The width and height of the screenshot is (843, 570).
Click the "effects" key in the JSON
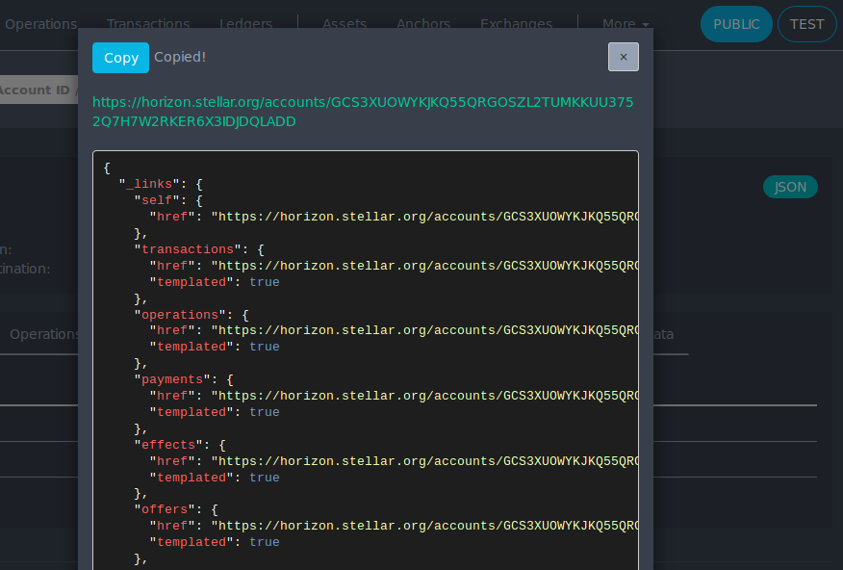[168, 445]
